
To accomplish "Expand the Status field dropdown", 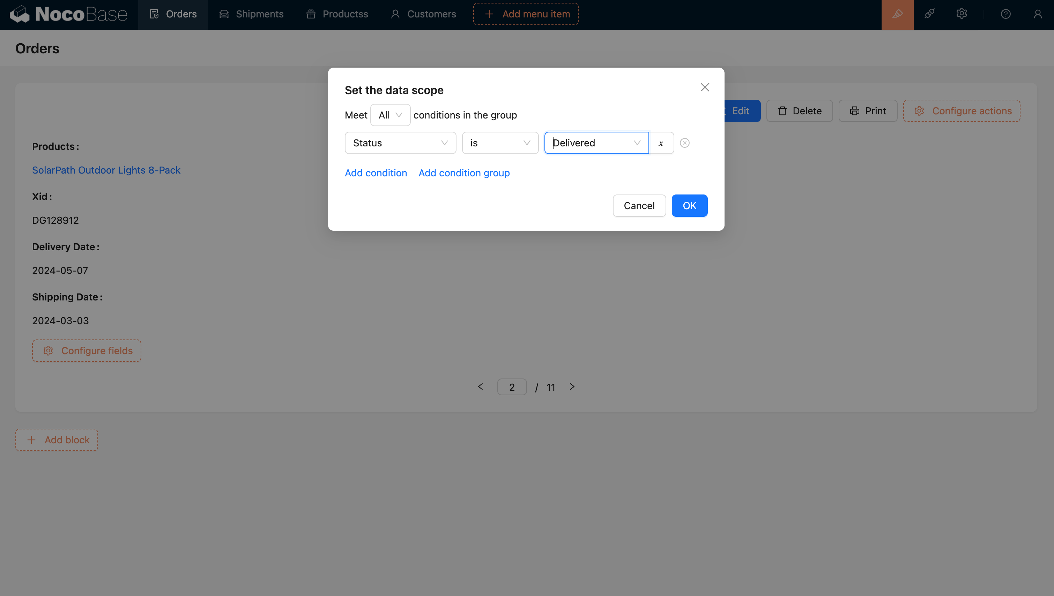I will [400, 143].
